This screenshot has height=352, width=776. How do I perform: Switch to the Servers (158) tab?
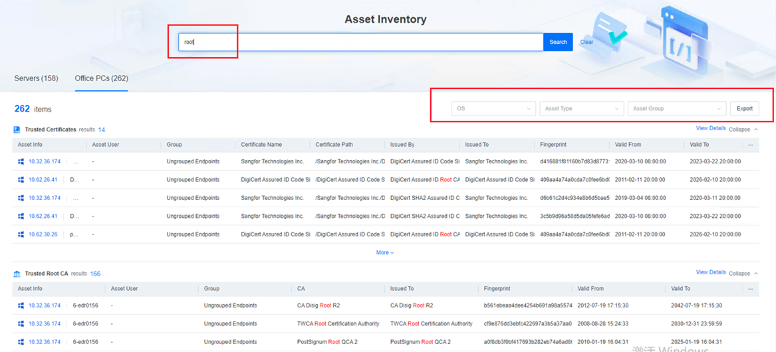[x=36, y=78]
